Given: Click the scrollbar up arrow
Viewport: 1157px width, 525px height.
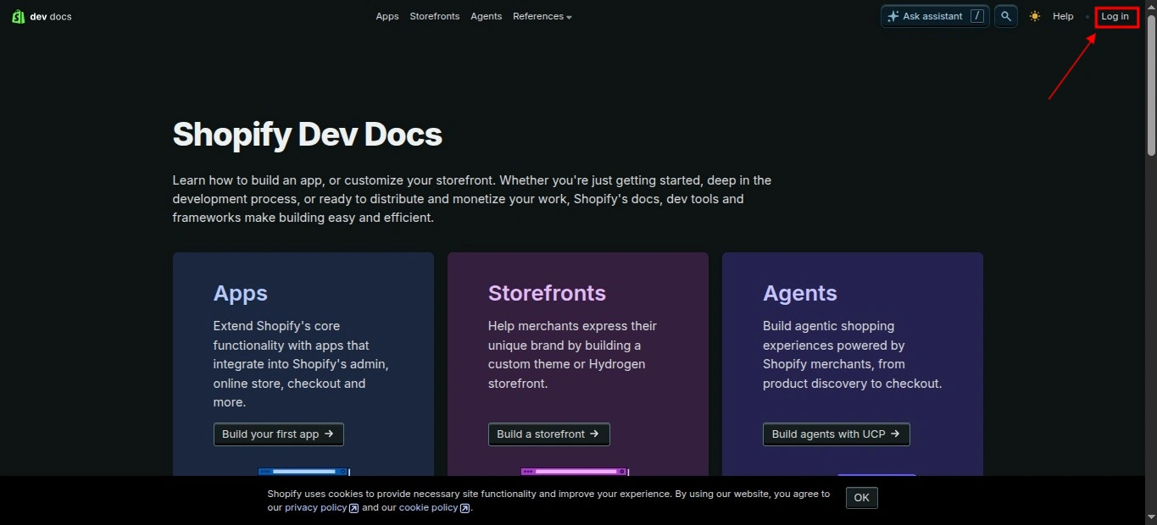Looking at the screenshot, I should point(1151,6).
